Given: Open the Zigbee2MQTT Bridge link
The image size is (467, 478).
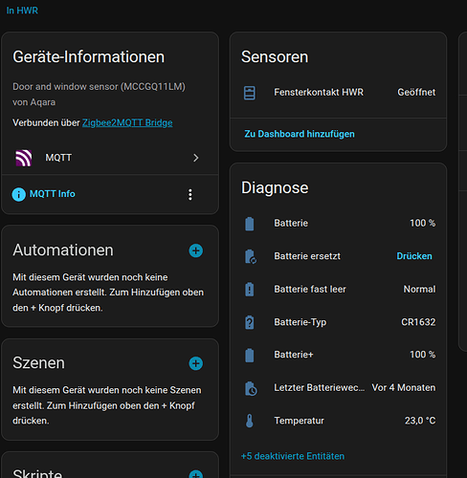Looking at the screenshot, I should tap(127, 122).
